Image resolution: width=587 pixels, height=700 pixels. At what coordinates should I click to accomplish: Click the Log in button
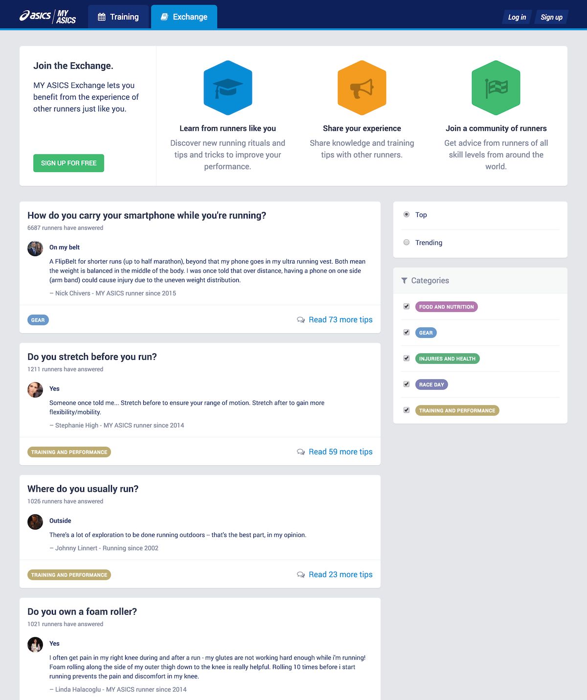517,17
